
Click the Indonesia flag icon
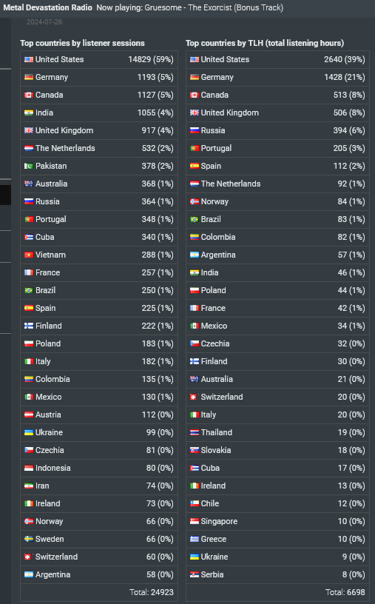point(29,468)
